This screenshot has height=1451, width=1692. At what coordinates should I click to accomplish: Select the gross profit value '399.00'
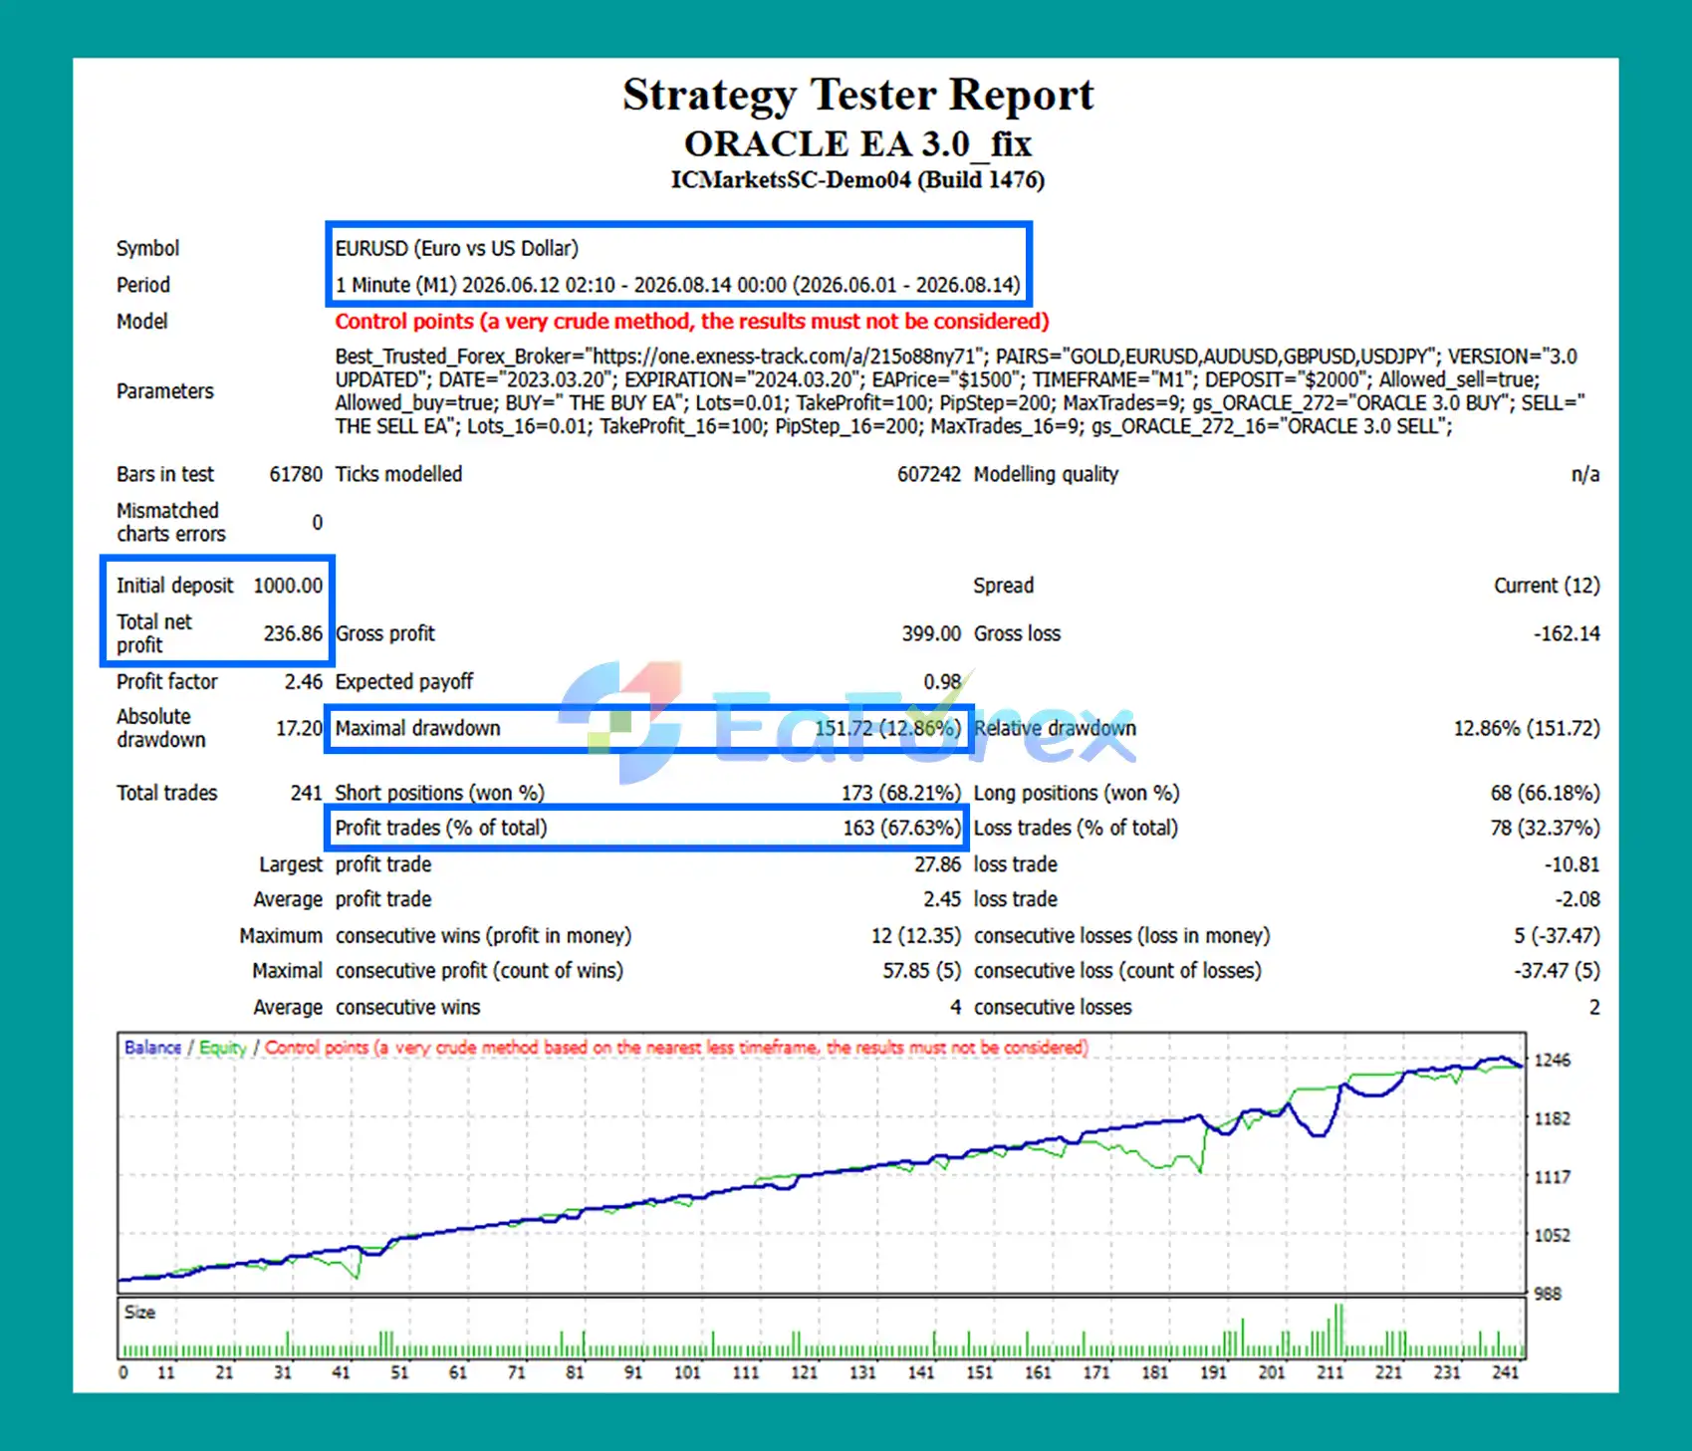[931, 633]
